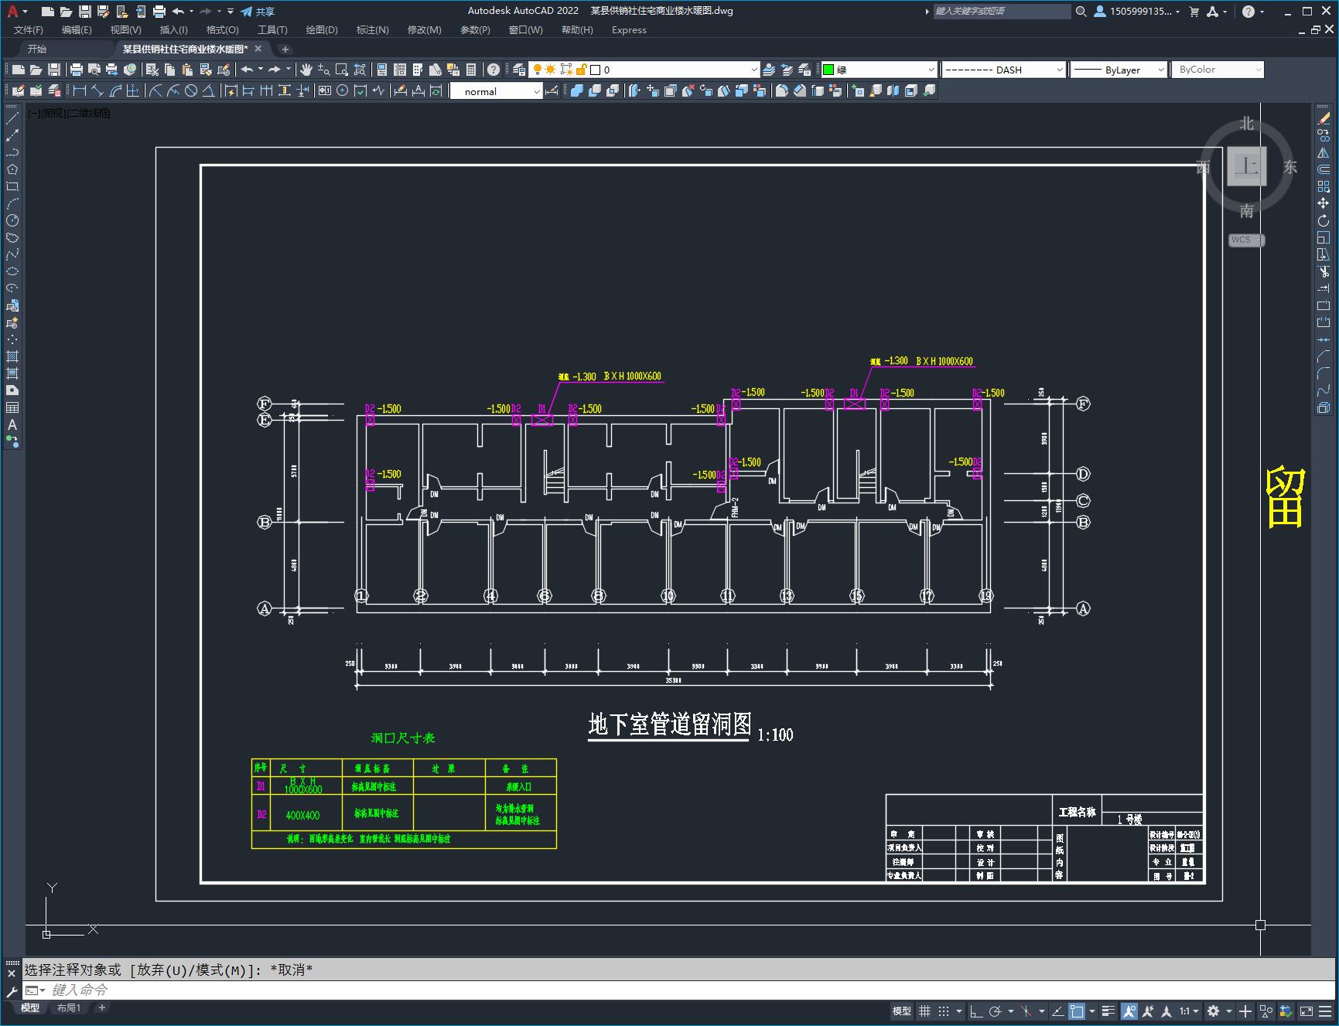Select the Line tool in the Draw toolbar
The width and height of the screenshot is (1339, 1026).
pos(12,118)
